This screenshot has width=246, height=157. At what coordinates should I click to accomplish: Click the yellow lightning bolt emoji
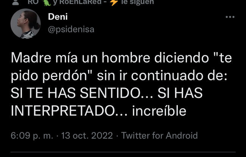point(114,2)
